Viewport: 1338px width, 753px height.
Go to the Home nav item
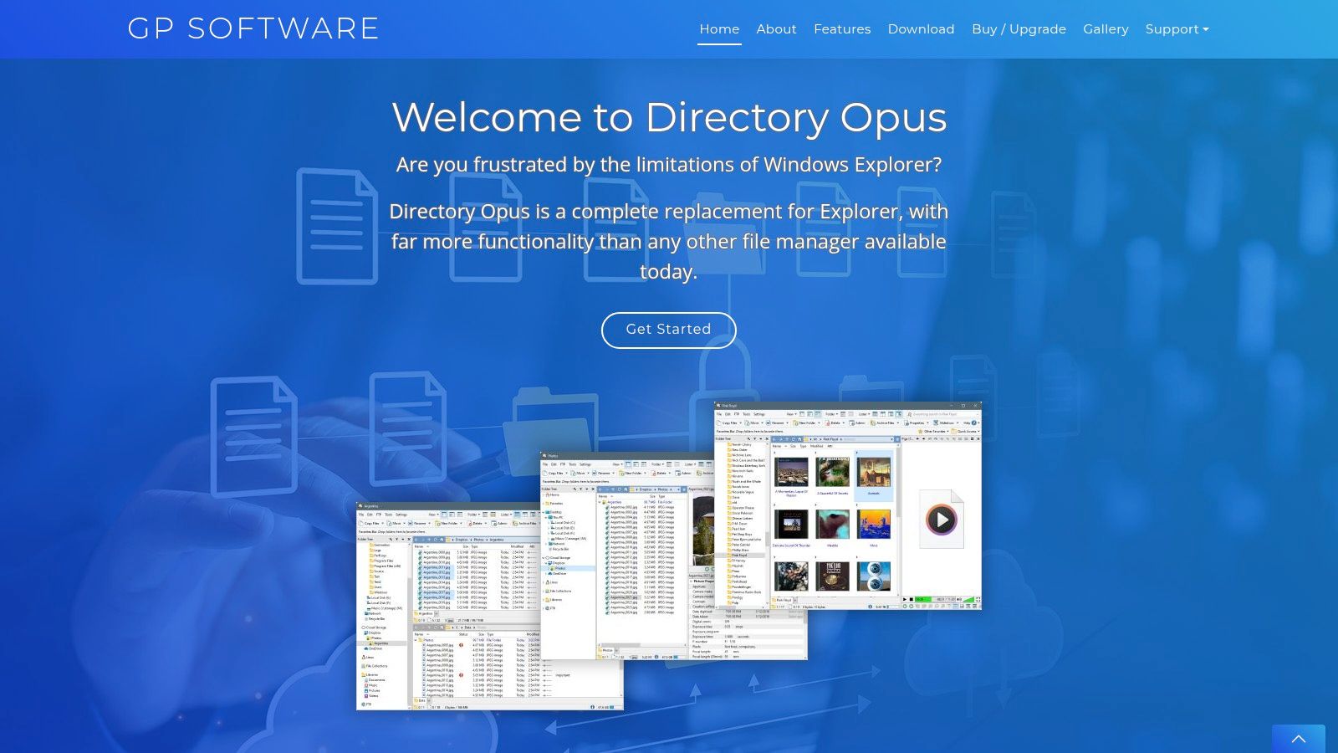[x=719, y=29]
